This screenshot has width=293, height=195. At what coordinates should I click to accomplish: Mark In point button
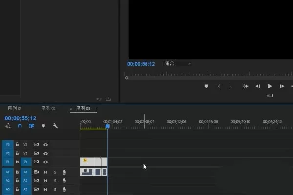(x=219, y=86)
